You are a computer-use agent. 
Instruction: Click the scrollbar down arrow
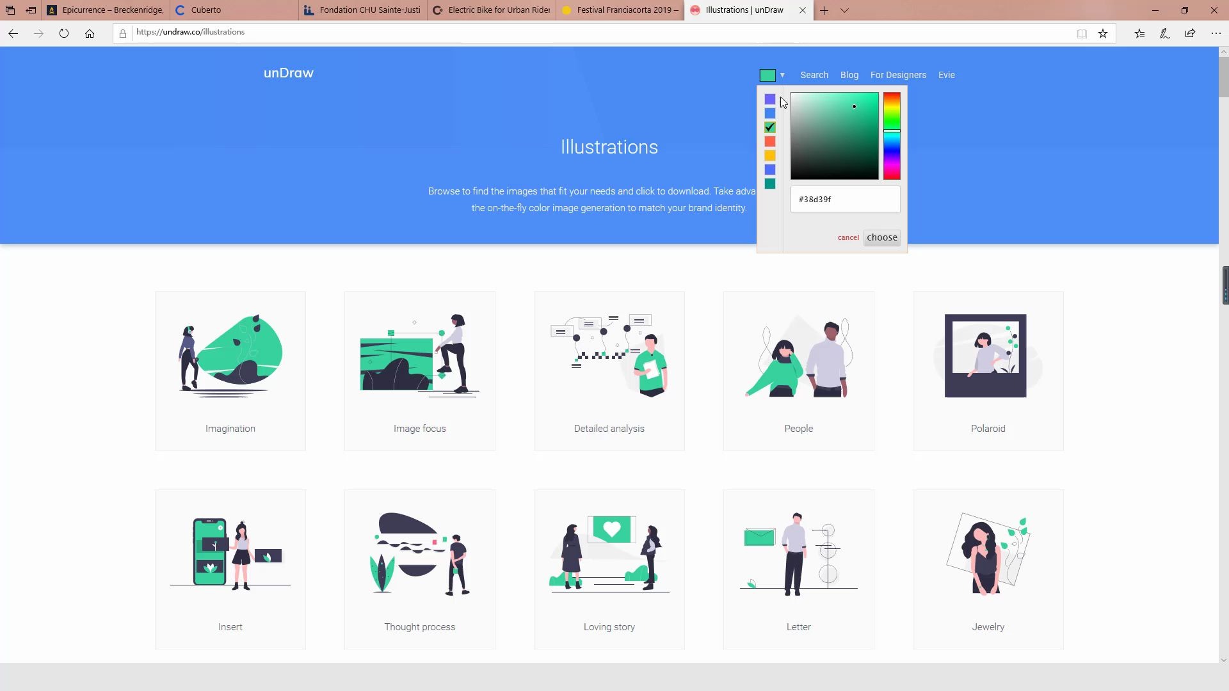coord(1224,660)
